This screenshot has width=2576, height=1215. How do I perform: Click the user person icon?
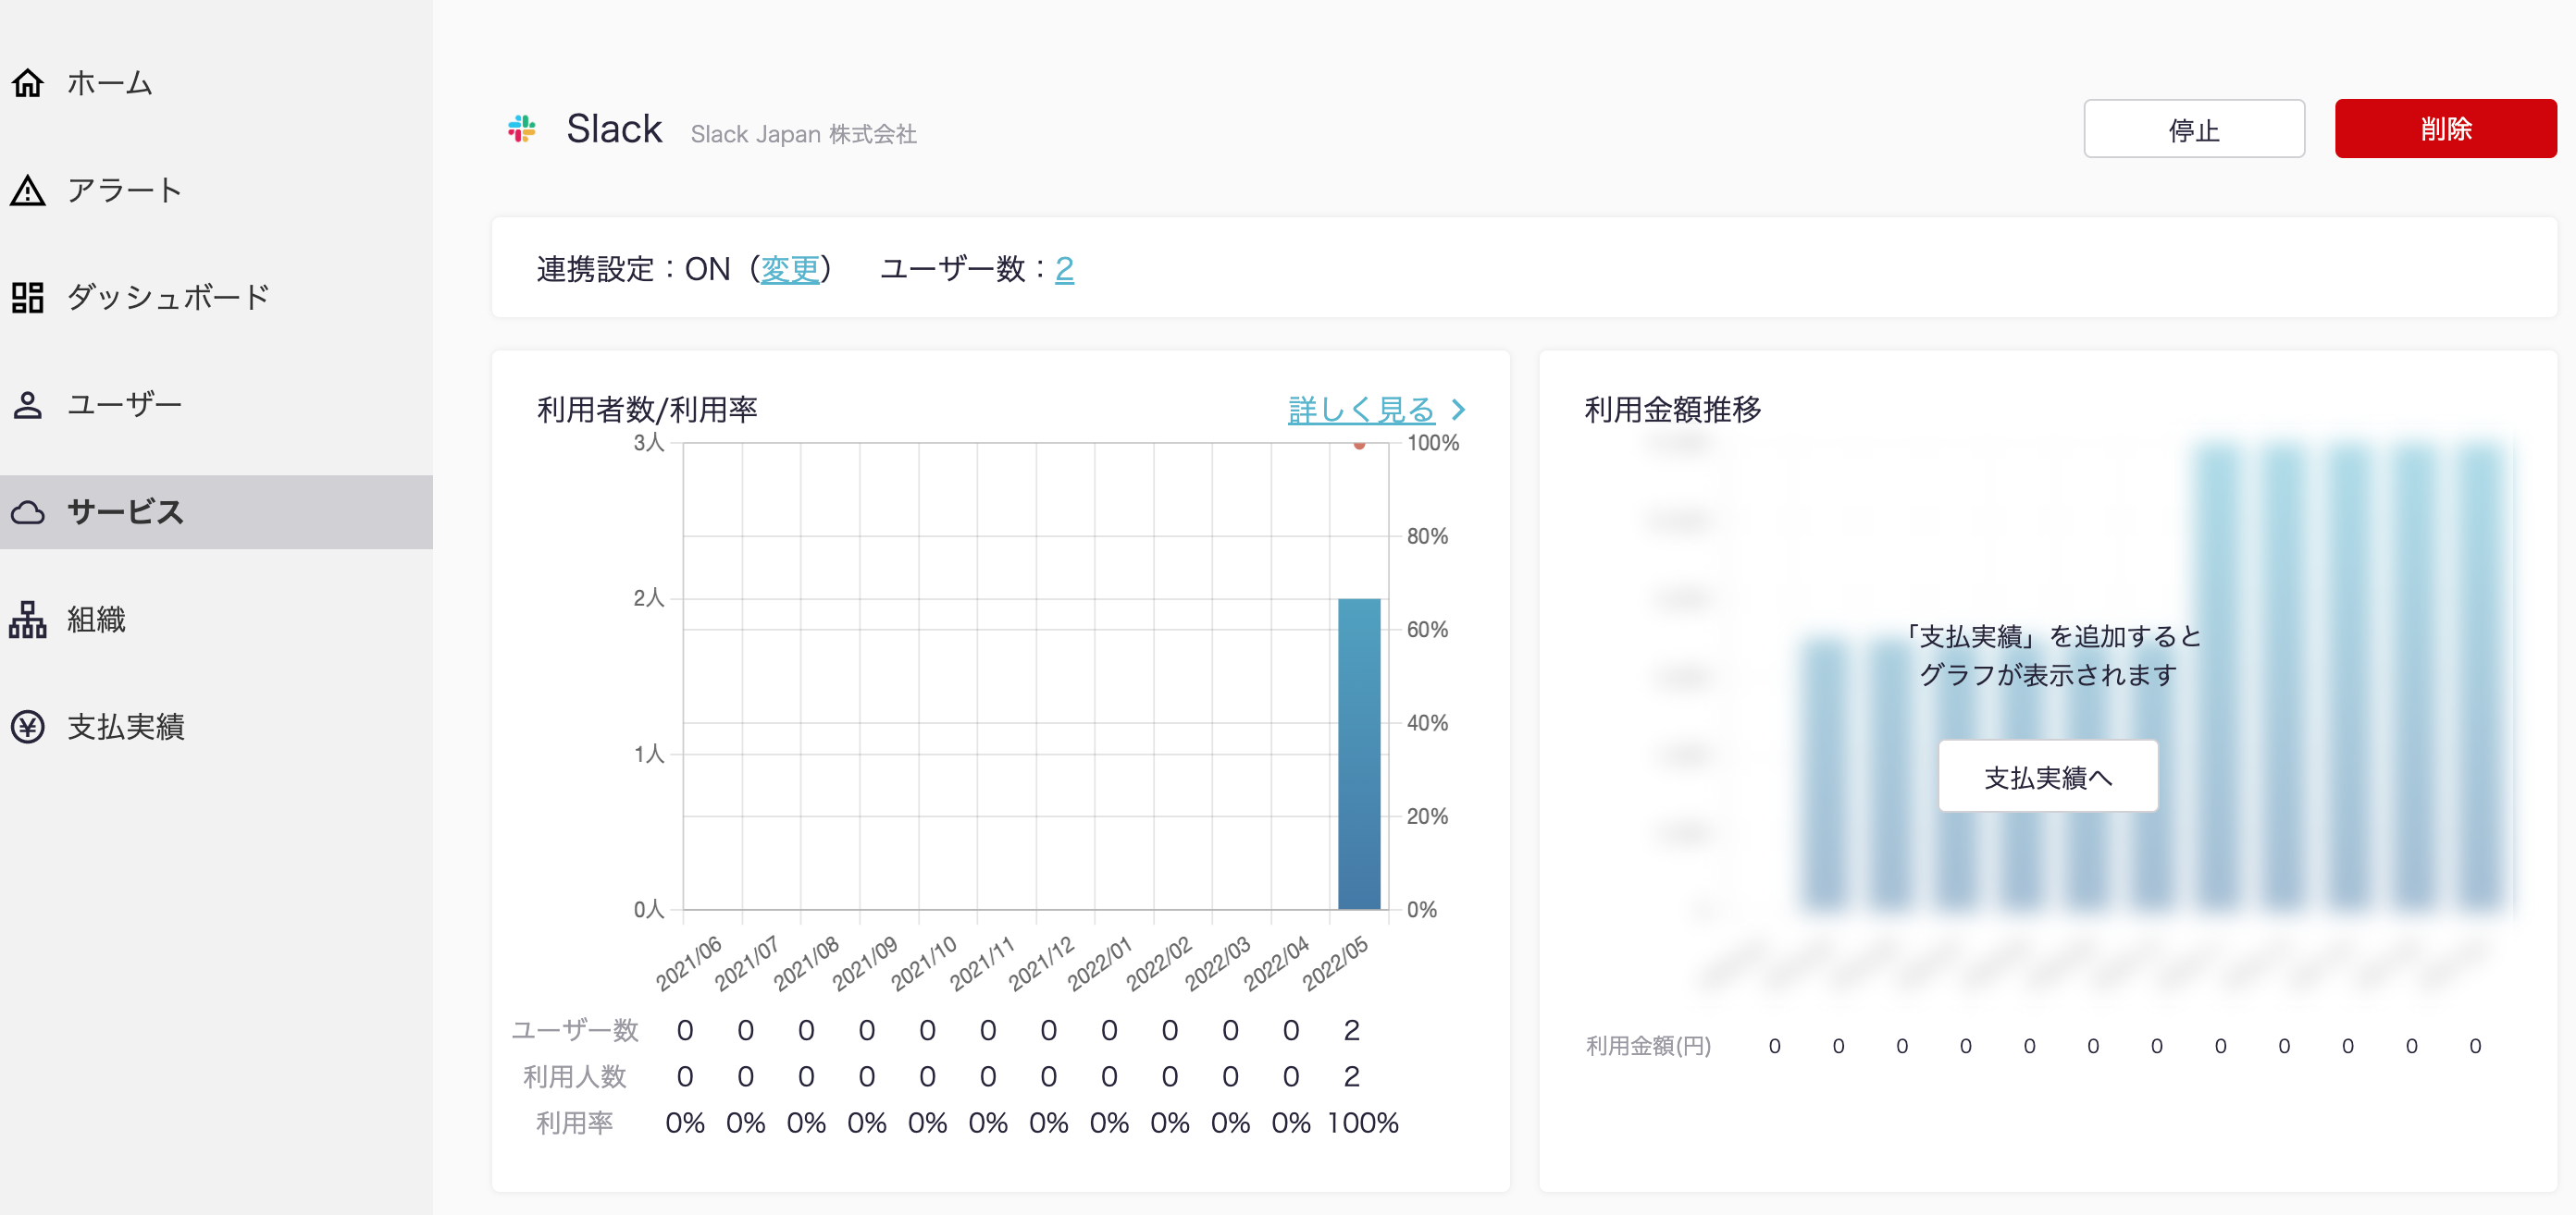pos(28,405)
